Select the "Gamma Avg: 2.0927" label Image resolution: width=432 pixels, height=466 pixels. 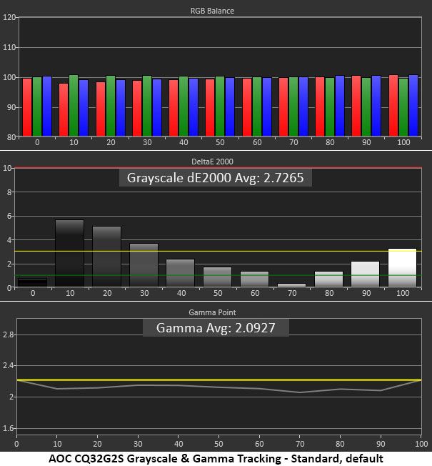point(216,328)
